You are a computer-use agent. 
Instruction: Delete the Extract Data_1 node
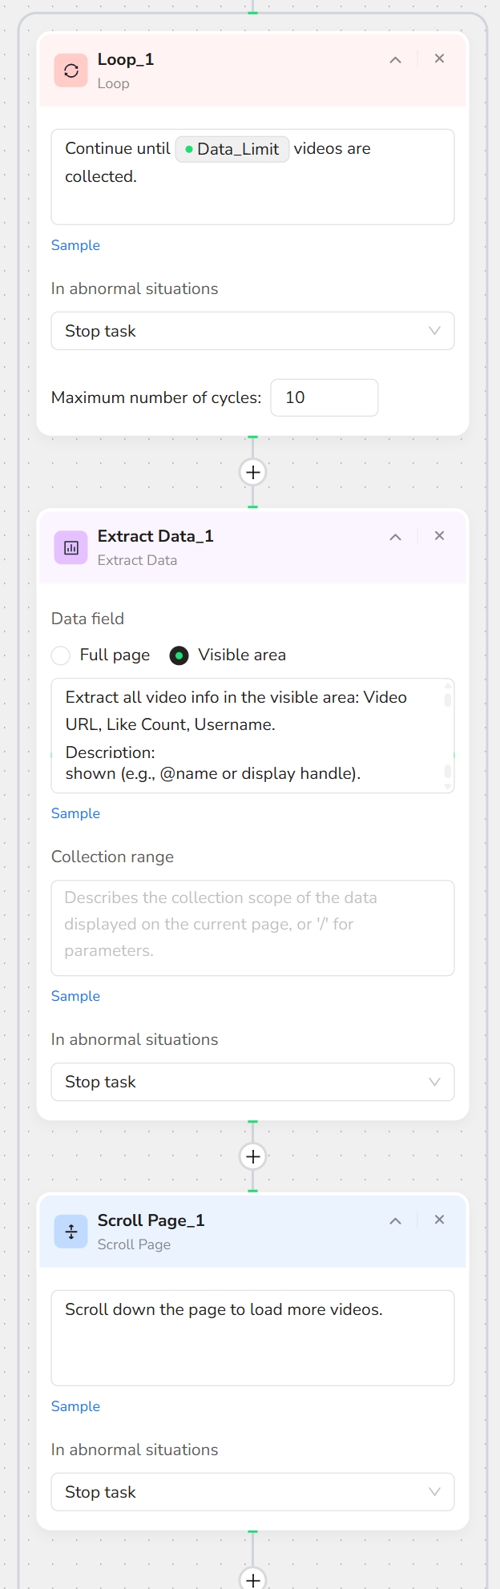coord(439,536)
